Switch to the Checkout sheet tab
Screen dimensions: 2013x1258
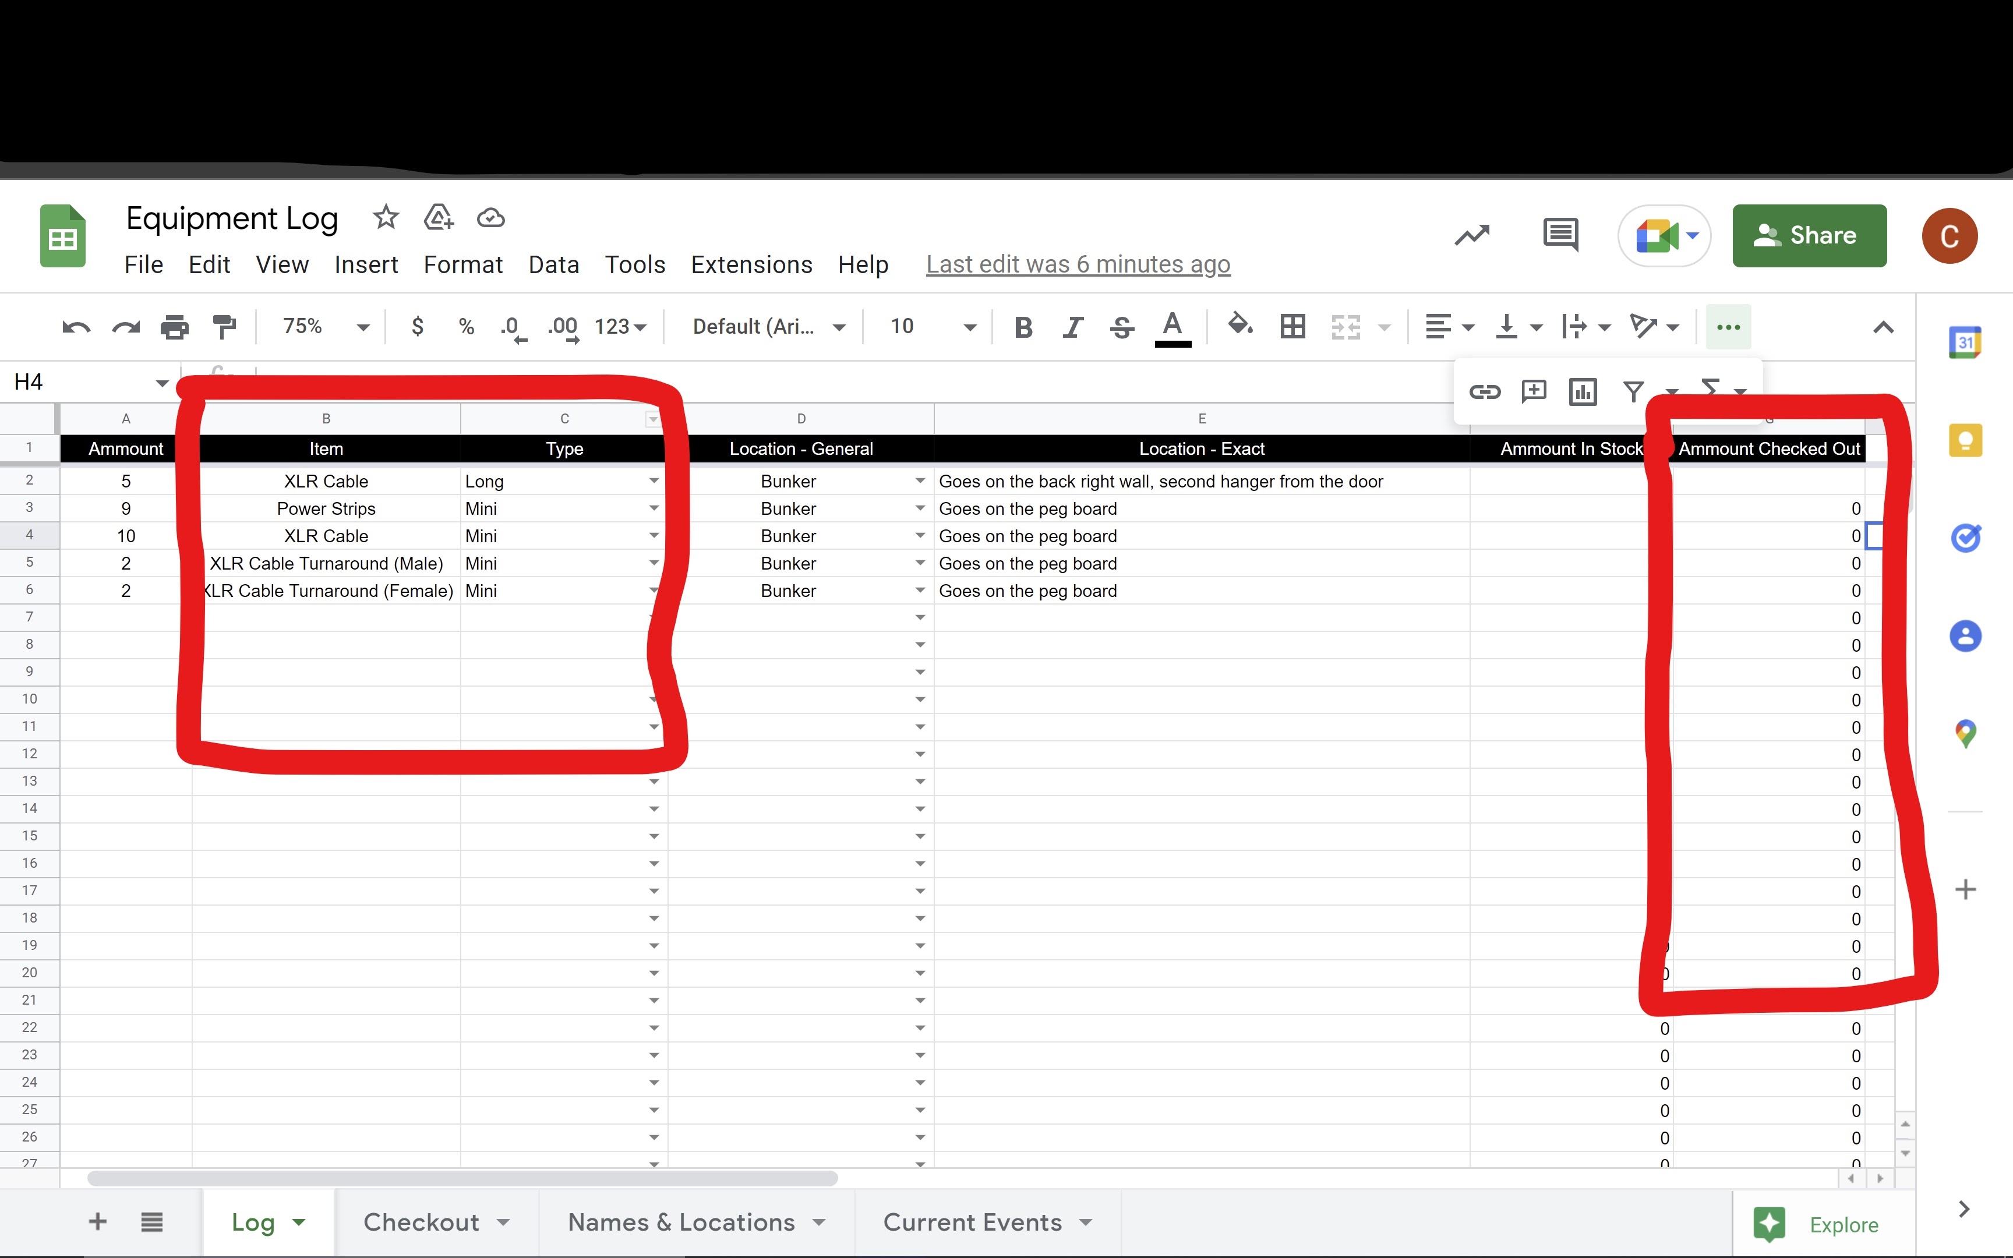pos(422,1221)
